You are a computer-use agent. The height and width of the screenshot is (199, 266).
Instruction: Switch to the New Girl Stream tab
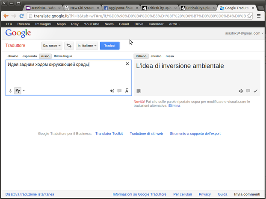coord(82,8)
